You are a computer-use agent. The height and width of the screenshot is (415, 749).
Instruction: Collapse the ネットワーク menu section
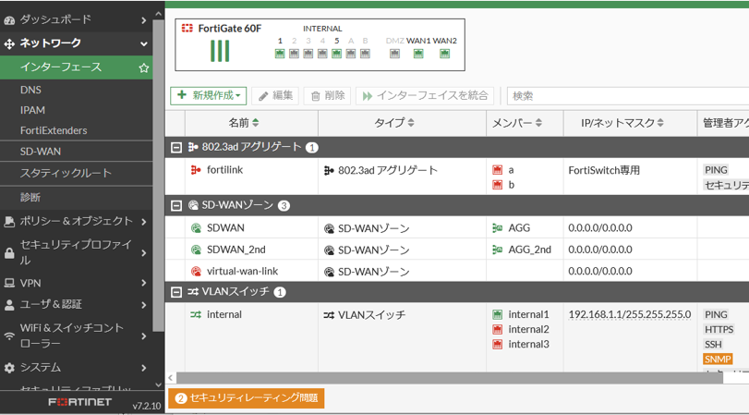pyautogui.click(x=143, y=43)
